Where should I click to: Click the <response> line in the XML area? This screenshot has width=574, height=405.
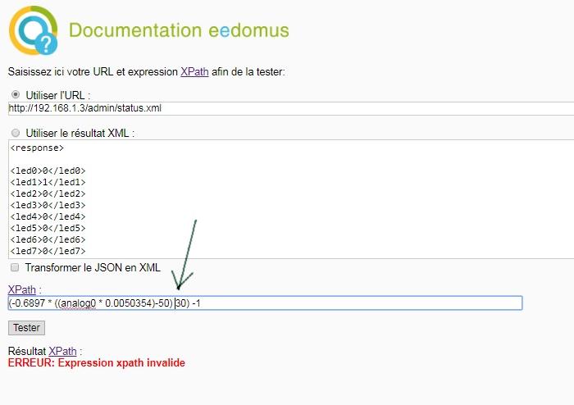point(37,148)
